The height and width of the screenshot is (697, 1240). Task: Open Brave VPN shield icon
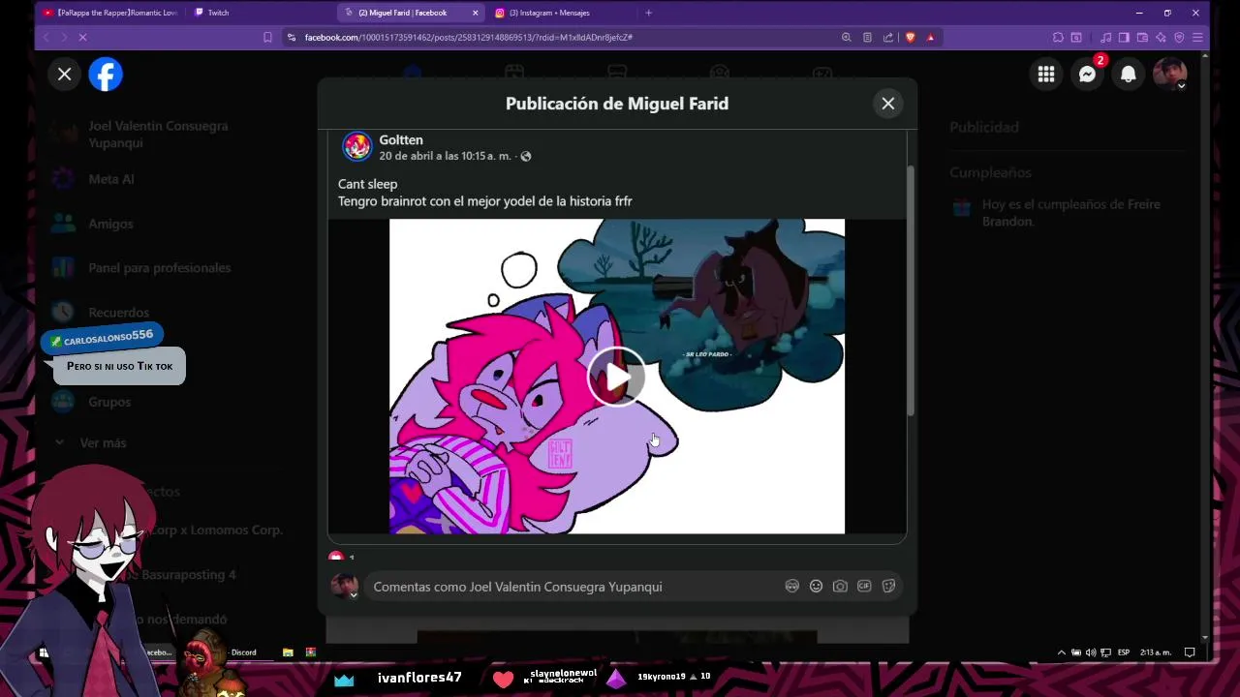[1179, 37]
